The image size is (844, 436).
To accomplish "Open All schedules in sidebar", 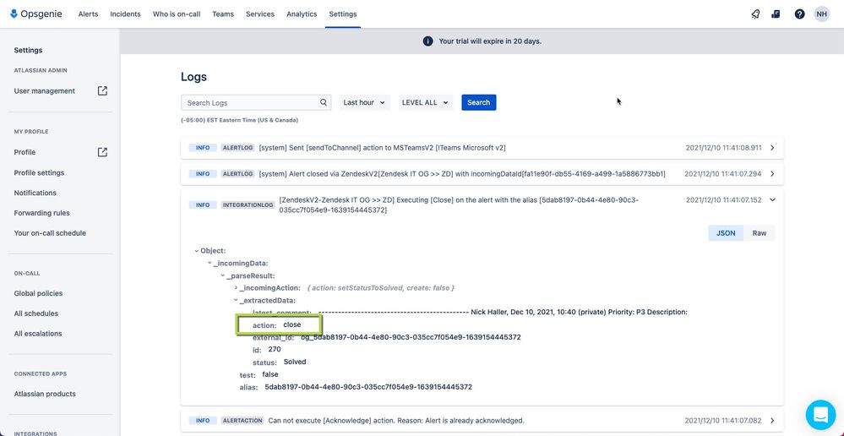I will click(36, 313).
